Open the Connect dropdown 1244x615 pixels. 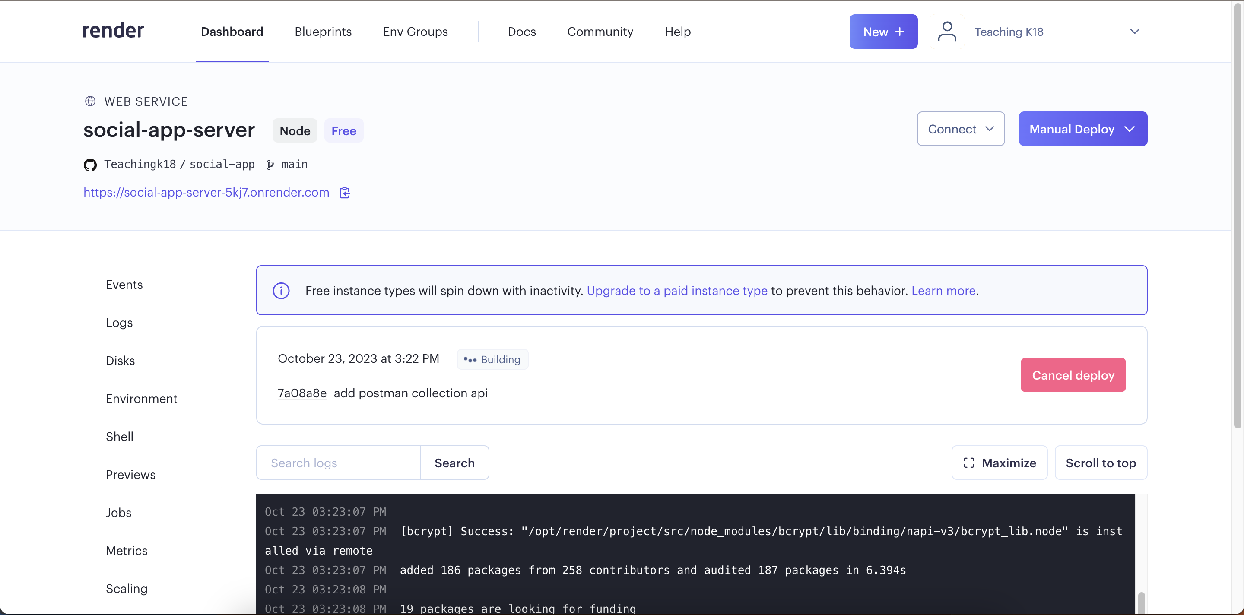pyautogui.click(x=961, y=129)
